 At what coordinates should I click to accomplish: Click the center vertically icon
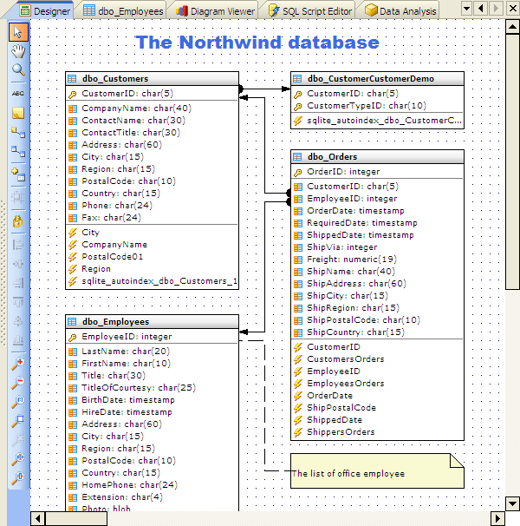tap(18, 321)
